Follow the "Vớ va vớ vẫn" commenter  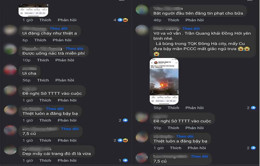191,29
